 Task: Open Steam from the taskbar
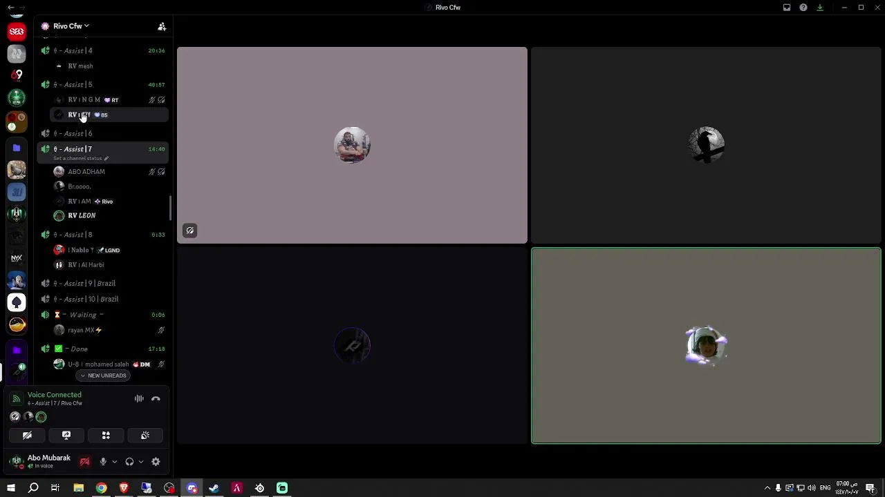click(x=214, y=488)
